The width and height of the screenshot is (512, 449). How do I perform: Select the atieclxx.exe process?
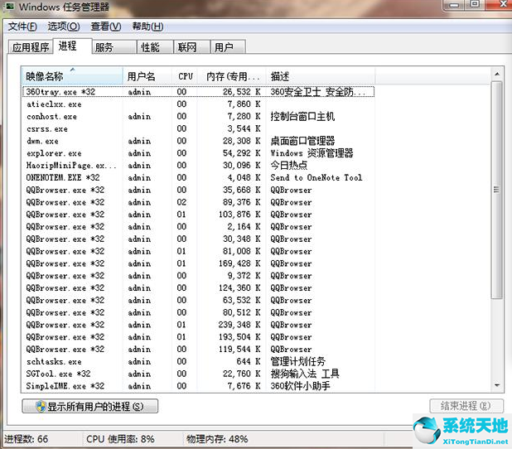point(199,104)
